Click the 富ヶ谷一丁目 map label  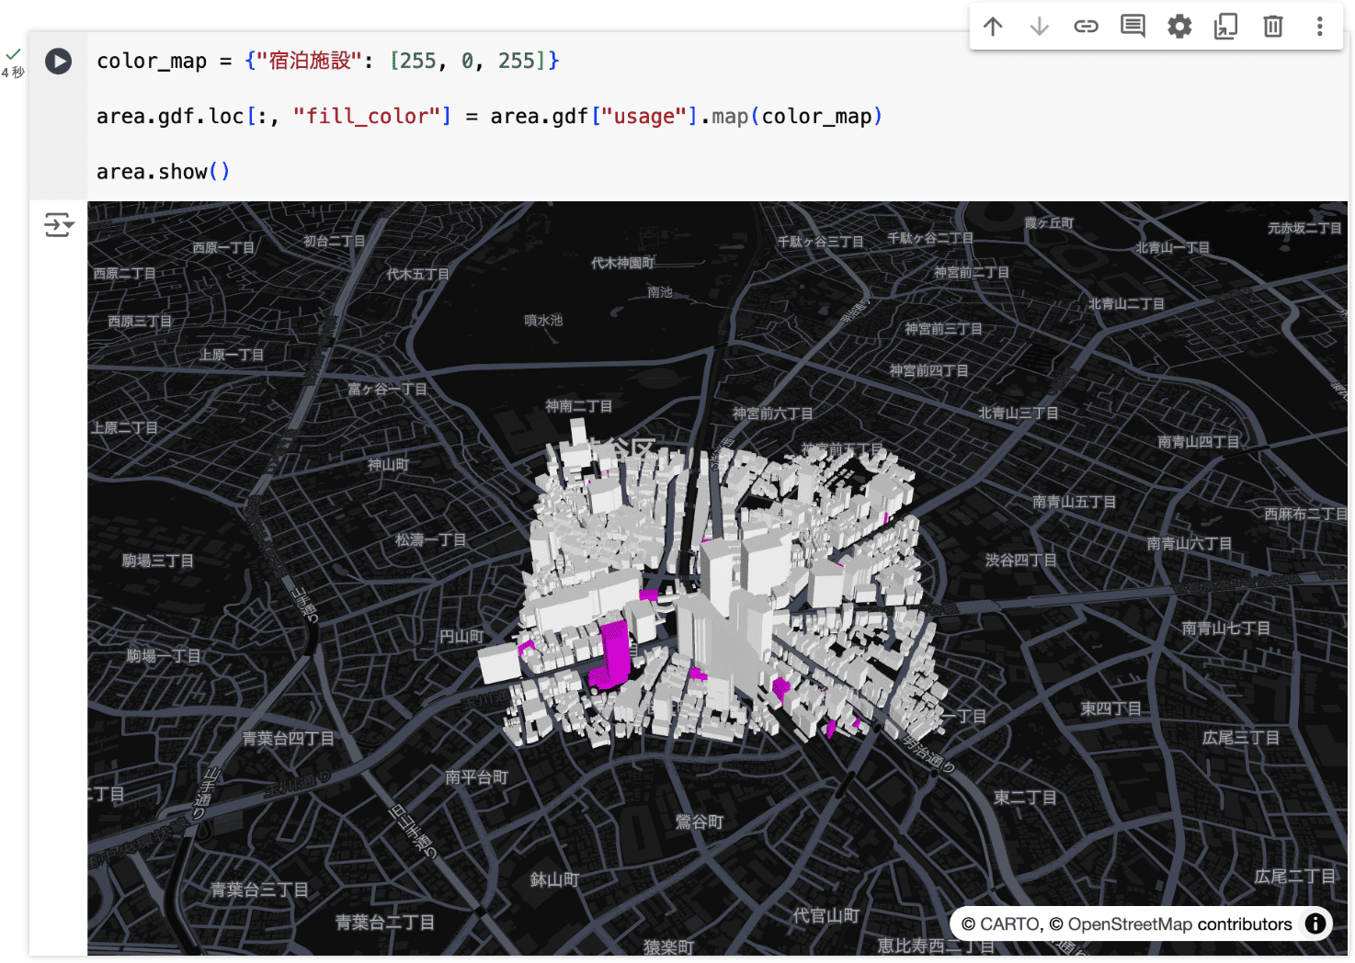387,389
